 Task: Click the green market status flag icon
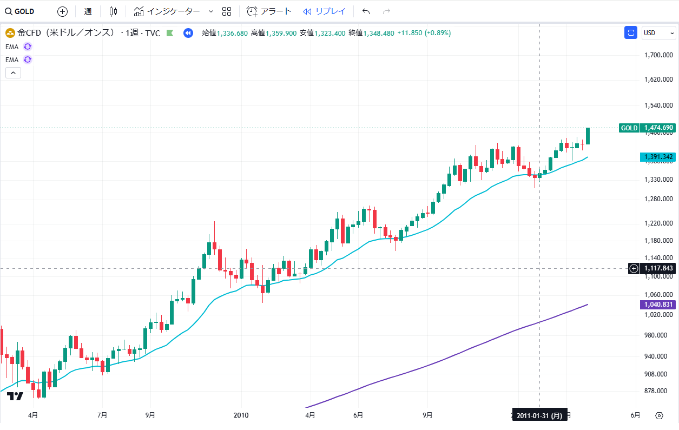pyautogui.click(x=170, y=33)
